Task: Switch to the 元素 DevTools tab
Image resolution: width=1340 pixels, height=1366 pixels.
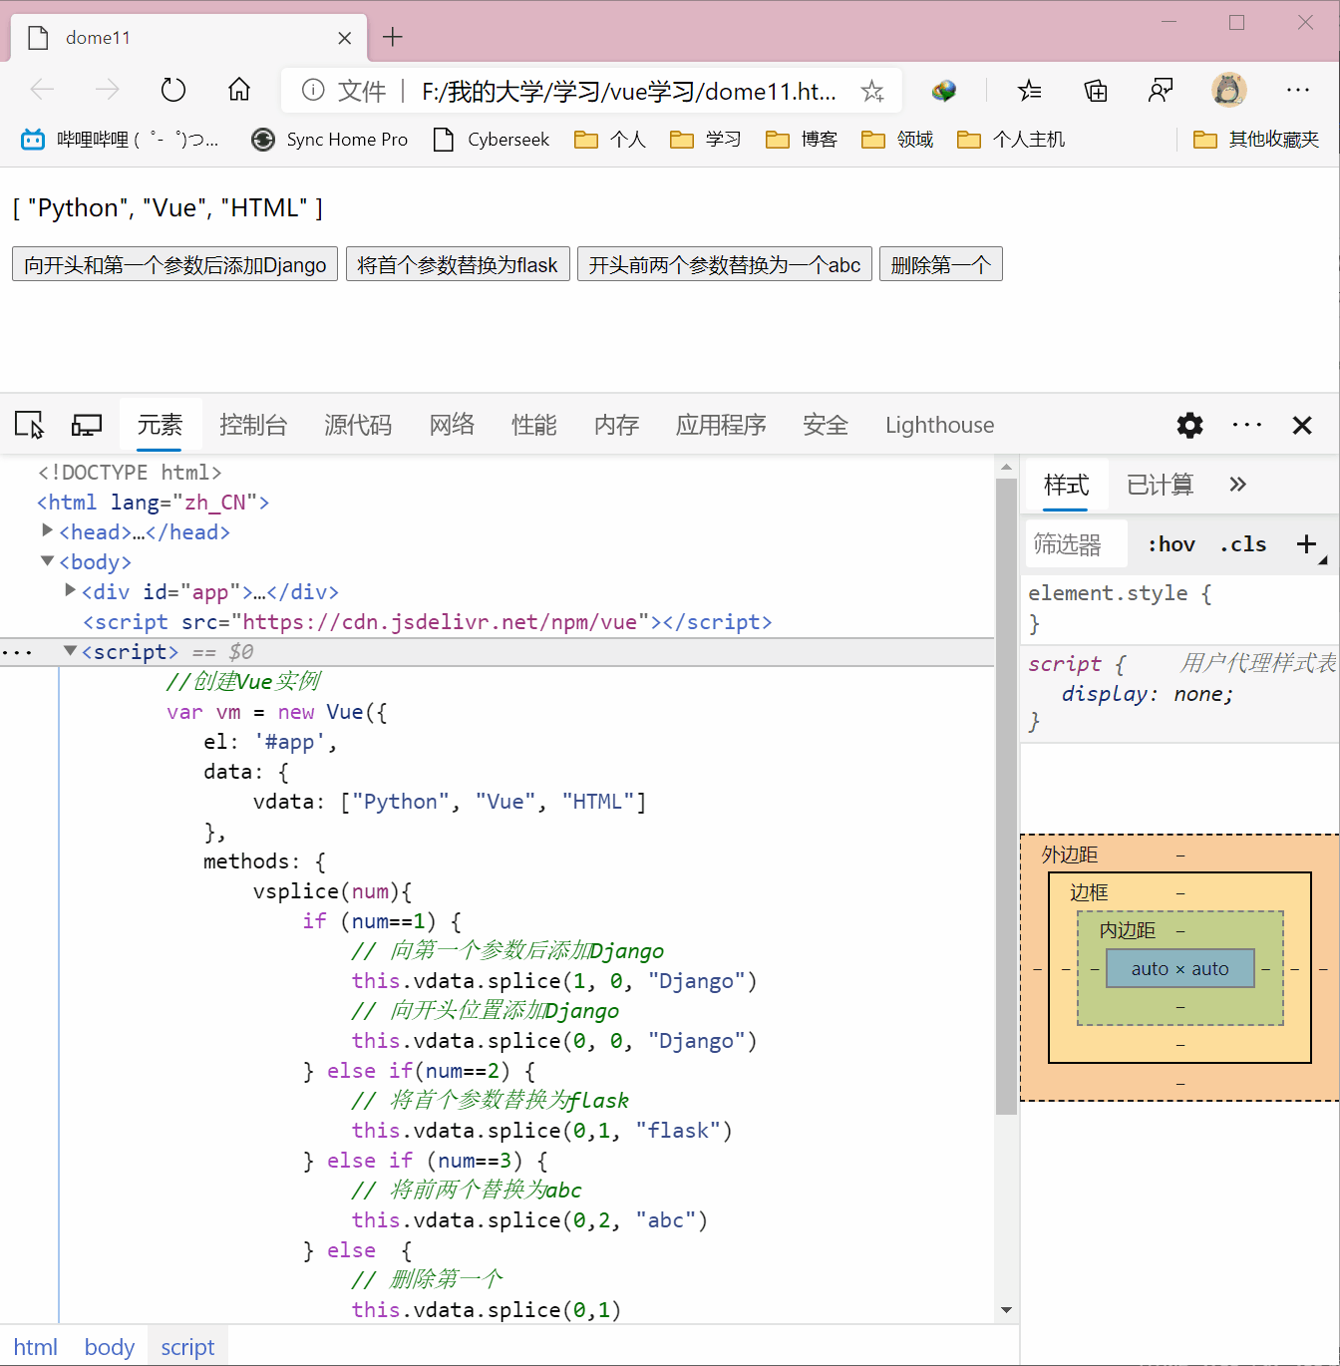Action: (x=160, y=425)
